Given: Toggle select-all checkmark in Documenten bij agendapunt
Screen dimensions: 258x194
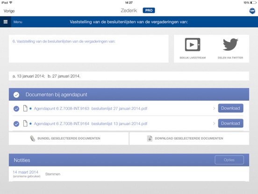Looking at the screenshot, I should [16, 95].
